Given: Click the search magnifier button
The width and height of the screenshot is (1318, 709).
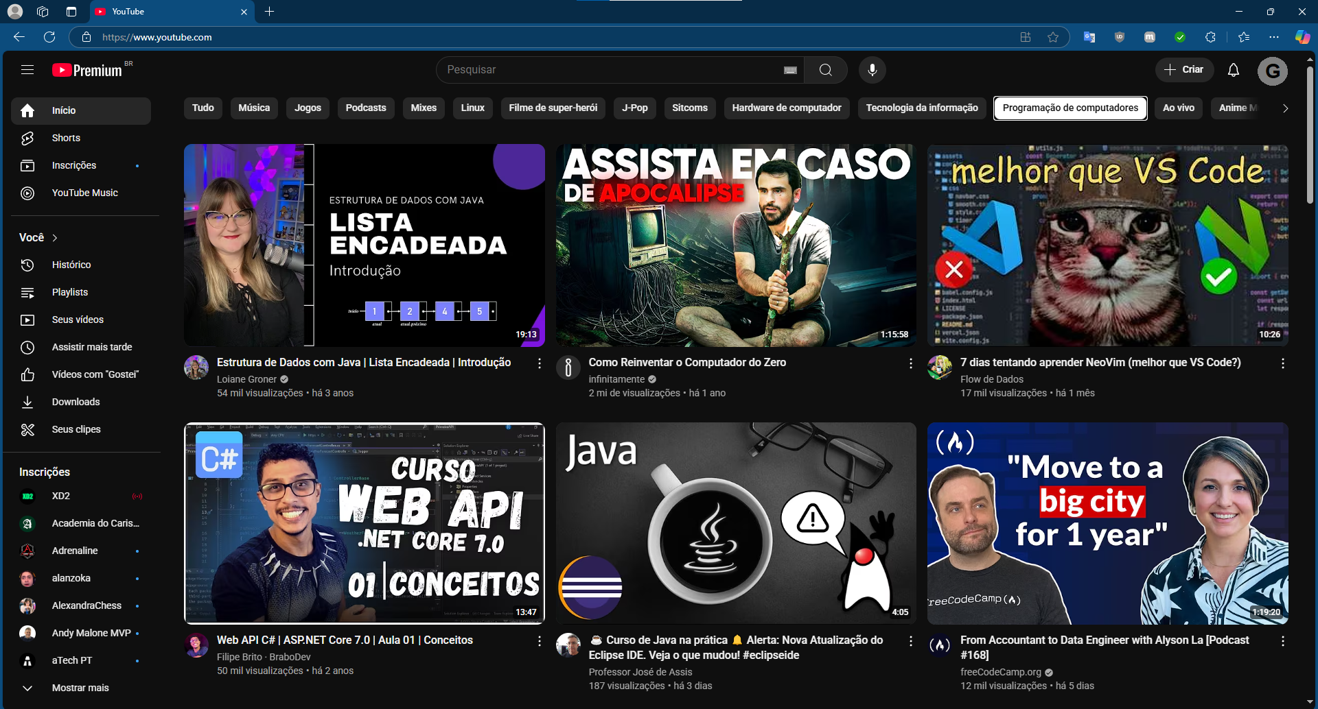Looking at the screenshot, I should (826, 70).
